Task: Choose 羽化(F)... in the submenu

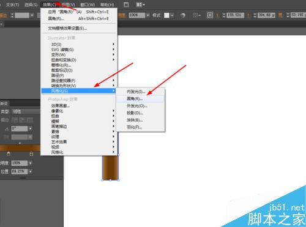Action: coord(140,127)
